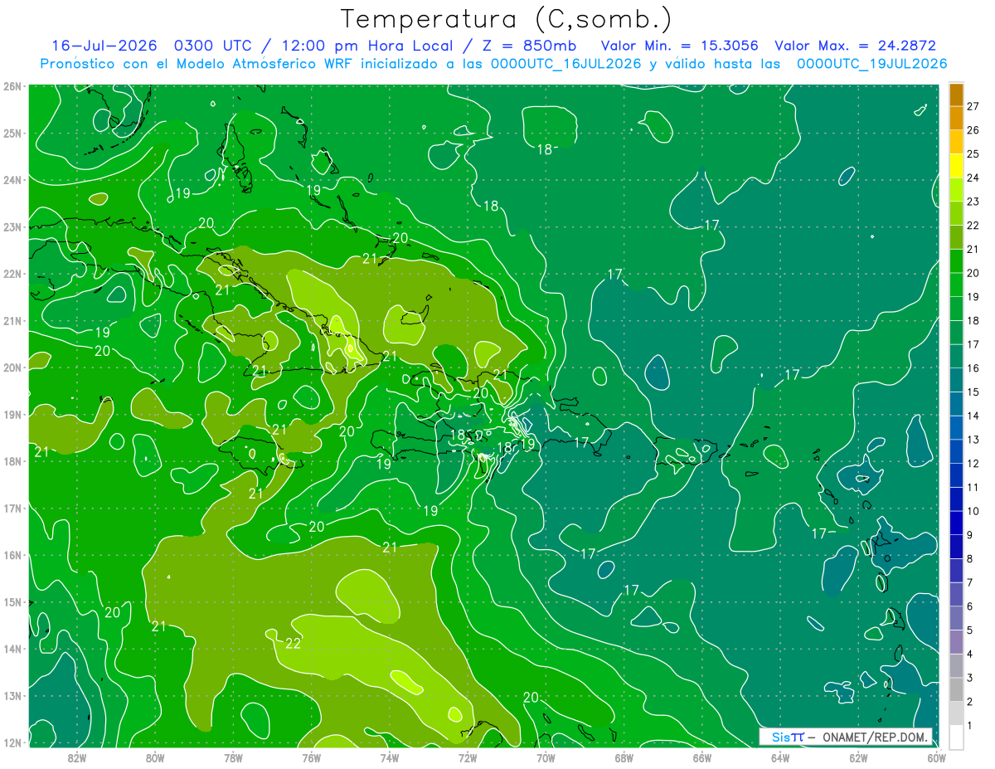995x769 pixels.
Task: Click the legend value "25"
Action: pos(973,154)
